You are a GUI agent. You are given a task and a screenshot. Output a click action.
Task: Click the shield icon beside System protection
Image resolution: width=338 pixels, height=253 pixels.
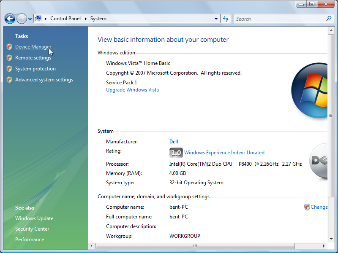[9, 69]
